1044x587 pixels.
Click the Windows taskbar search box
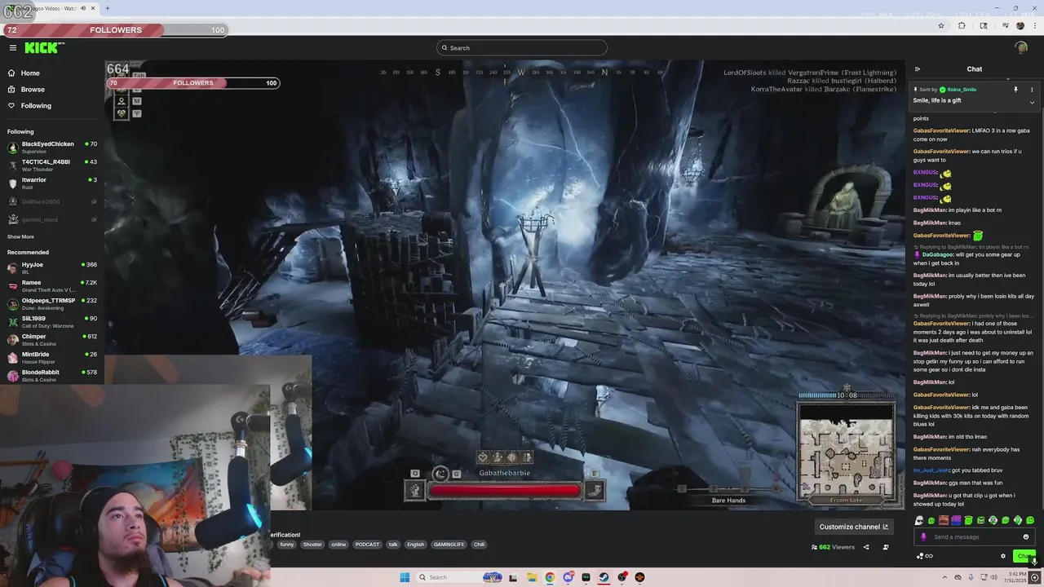[x=461, y=577]
